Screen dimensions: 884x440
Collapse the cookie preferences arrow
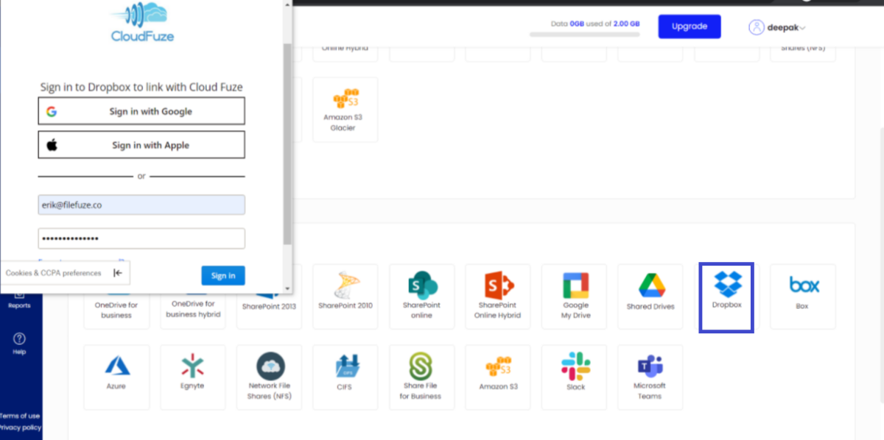pos(116,272)
